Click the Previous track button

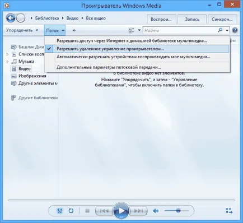click(104, 211)
